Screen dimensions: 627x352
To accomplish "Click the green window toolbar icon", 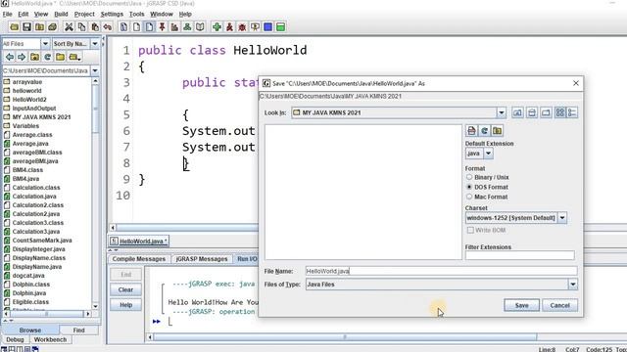I will click(281, 27).
